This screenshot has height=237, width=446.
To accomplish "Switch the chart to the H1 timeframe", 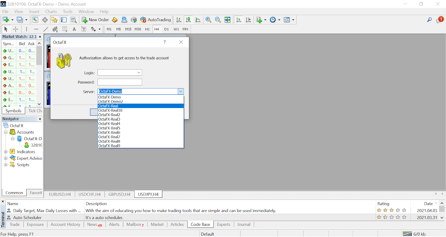I will [x=147, y=29].
